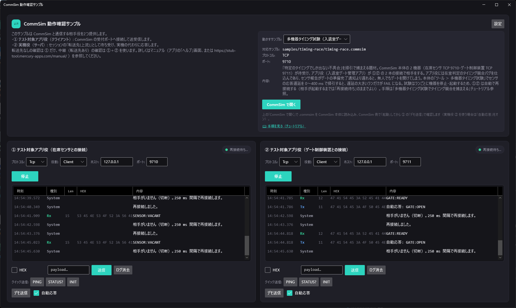Select panel ② row 14:54:44.818 Tx GATE:OPEN

[382, 243]
